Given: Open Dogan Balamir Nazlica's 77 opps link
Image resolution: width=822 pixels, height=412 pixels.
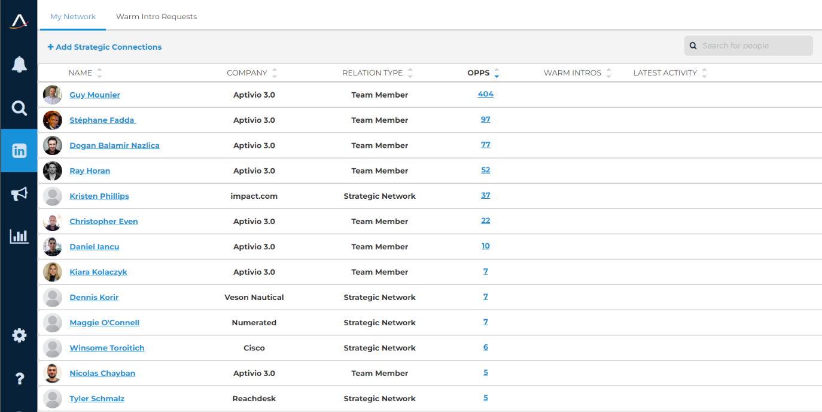Looking at the screenshot, I should click(x=486, y=144).
